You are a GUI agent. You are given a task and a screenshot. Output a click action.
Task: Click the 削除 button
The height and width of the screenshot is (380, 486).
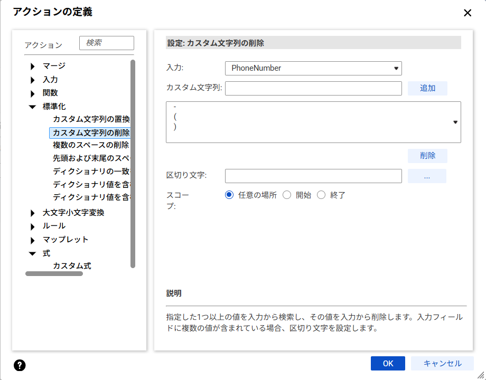[427, 156]
